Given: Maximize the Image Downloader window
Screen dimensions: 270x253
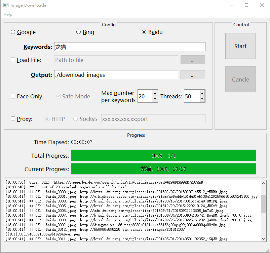Looking at the screenshot, I should [246, 5].
